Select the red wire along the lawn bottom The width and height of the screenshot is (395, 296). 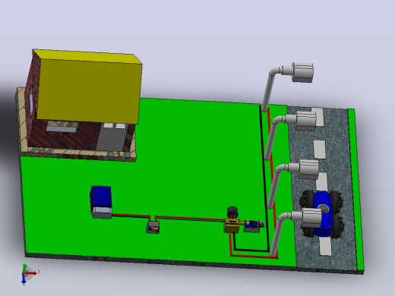click(254, 257)
